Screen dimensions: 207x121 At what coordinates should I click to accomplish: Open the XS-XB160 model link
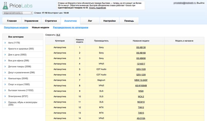[141, 53]
